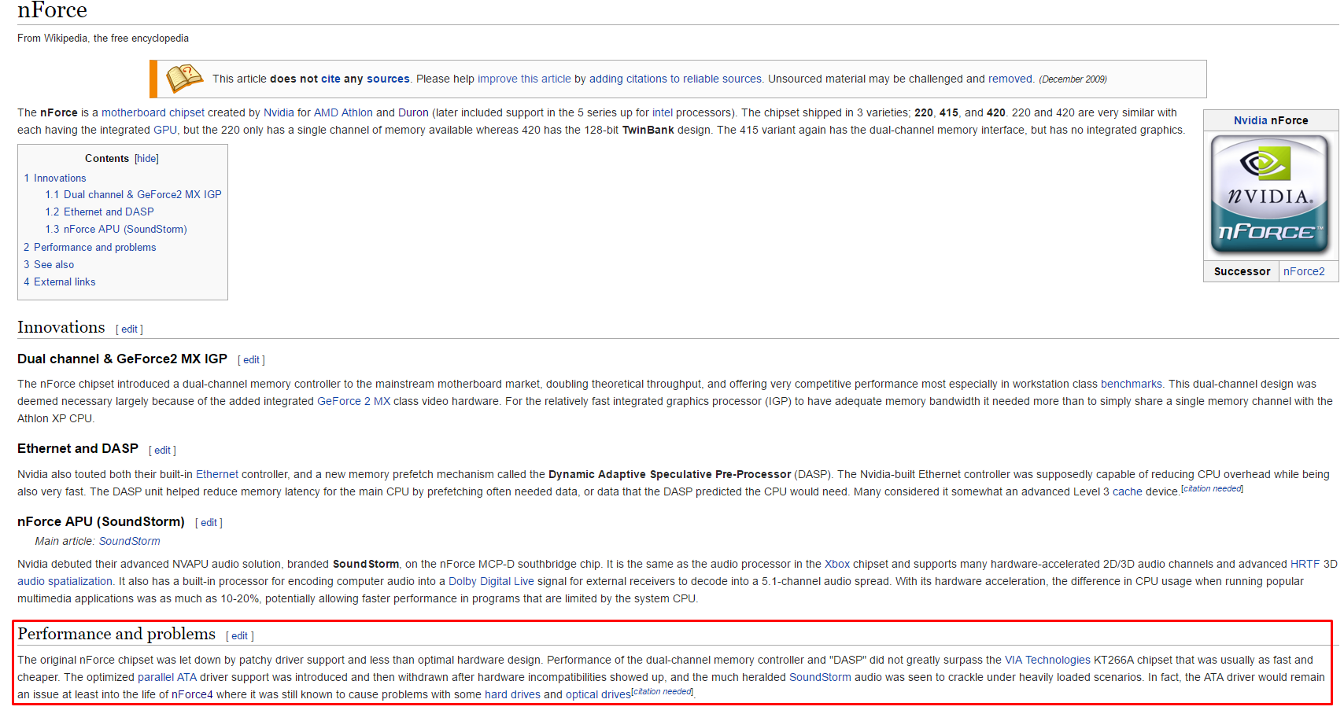This screenshot has width=1344, height=714.
Task: Open the hard drives link
Action: [x=512, y=695]
